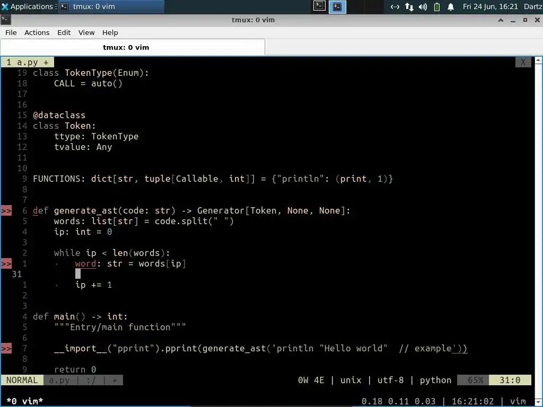This screenshot has height=407, width=543.
Task: Open the Edit menu
Action: pyautogui.click(x=64, y=32)
